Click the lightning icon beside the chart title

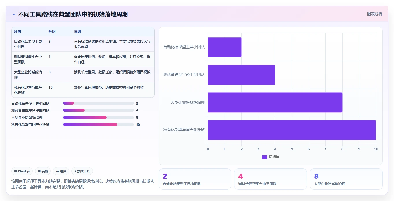pos(14,14)
